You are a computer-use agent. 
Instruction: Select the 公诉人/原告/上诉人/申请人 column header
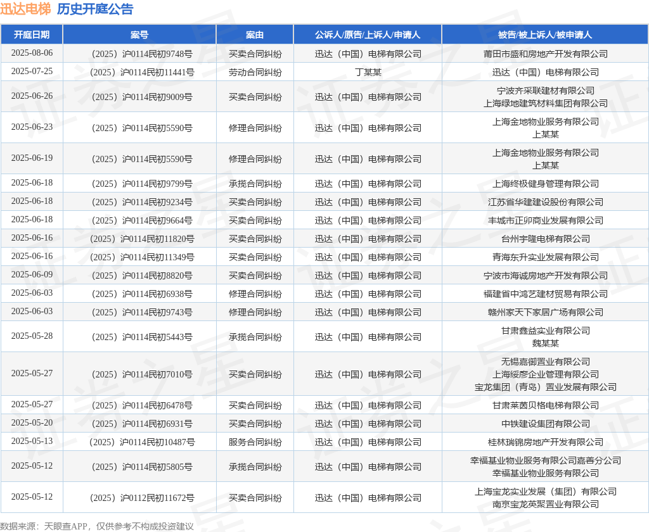[368, 35]
